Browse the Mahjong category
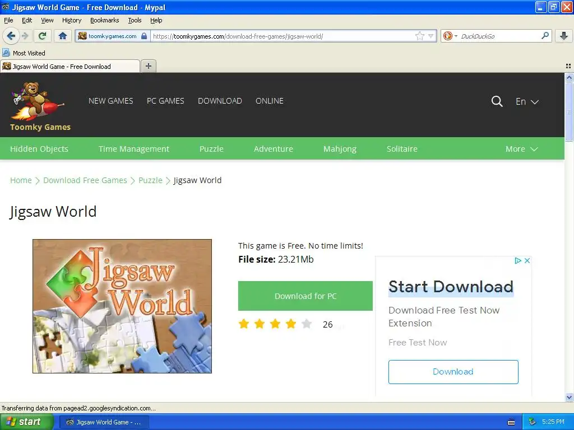This screenshot has width=574, height=430. pyautogui.click(x=340, y=149)
